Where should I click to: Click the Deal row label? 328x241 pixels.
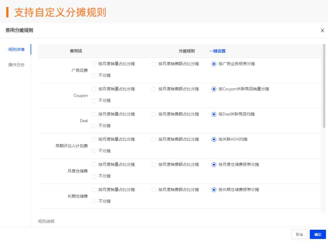[x=84, y=121]
